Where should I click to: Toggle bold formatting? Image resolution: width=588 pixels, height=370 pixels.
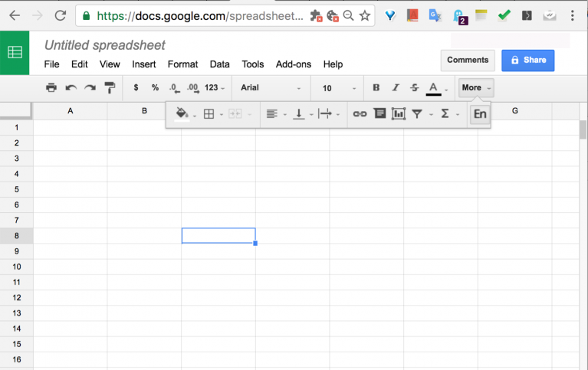[x=376, y=88]
